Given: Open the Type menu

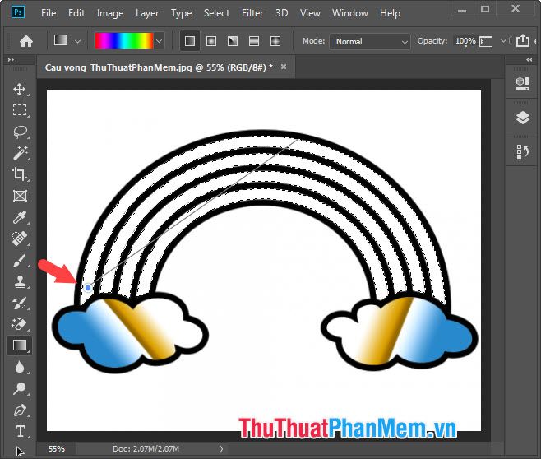Looking at the screenshot, I should [181, 13].
